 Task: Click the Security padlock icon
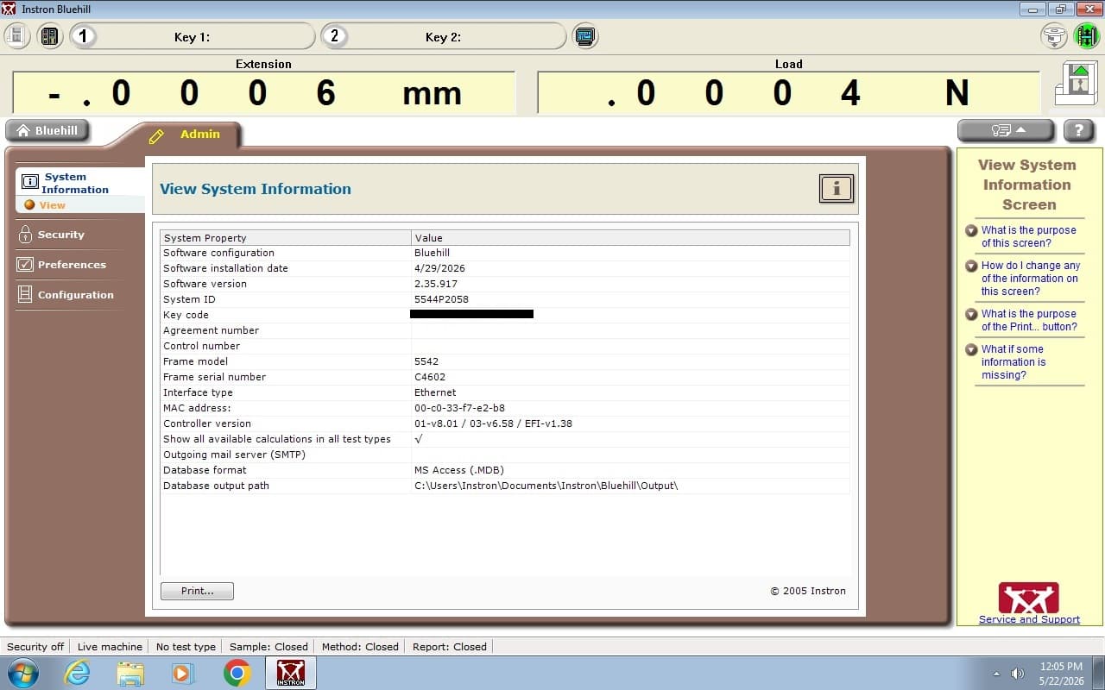(x=26, y=235)
